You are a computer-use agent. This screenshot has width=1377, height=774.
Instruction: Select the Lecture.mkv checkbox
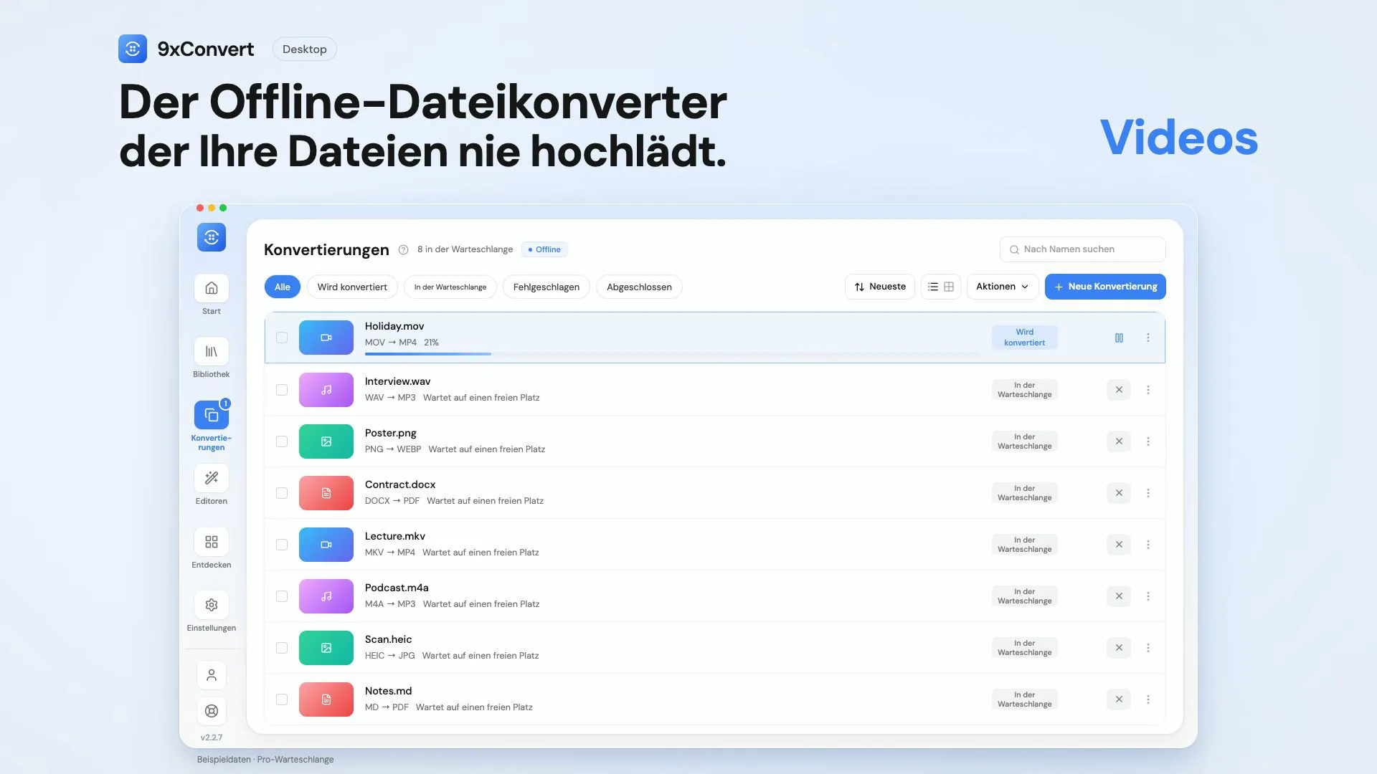(x=282, y=545)
